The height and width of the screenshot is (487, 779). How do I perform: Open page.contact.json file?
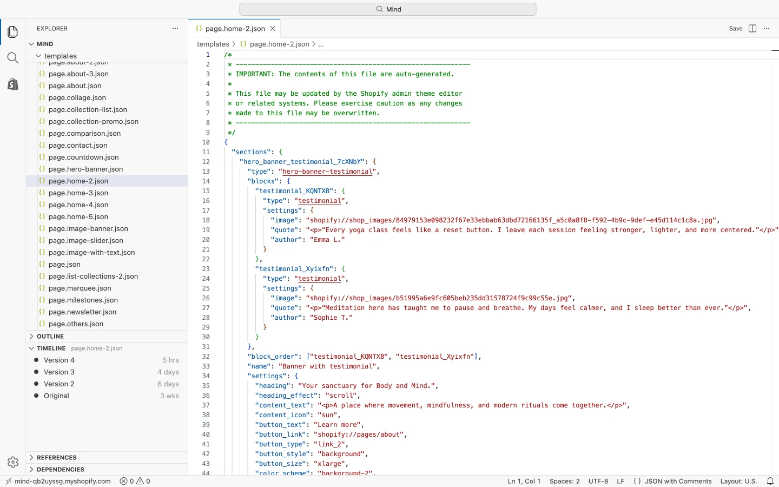[107, 146]
